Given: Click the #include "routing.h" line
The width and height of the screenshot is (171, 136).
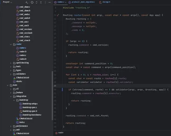Looking at the screenshot, I should 76,8.
